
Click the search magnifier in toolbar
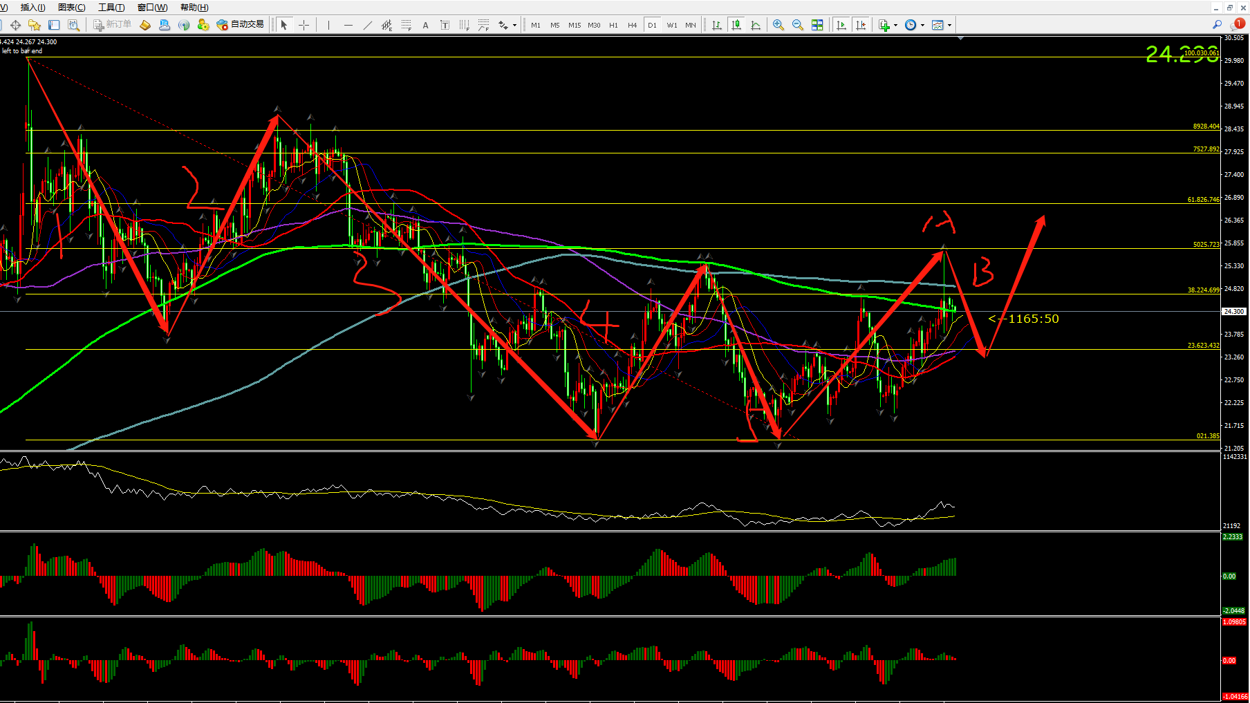(1217, 25)
